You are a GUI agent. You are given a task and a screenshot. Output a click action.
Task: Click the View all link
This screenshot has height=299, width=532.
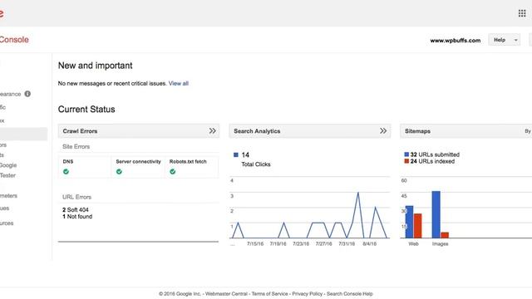179,83
